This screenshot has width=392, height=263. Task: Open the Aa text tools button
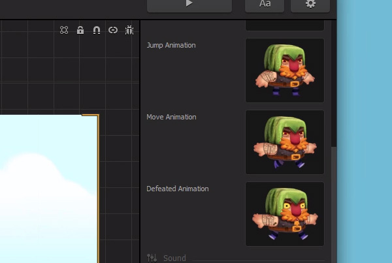pos(265,5)
